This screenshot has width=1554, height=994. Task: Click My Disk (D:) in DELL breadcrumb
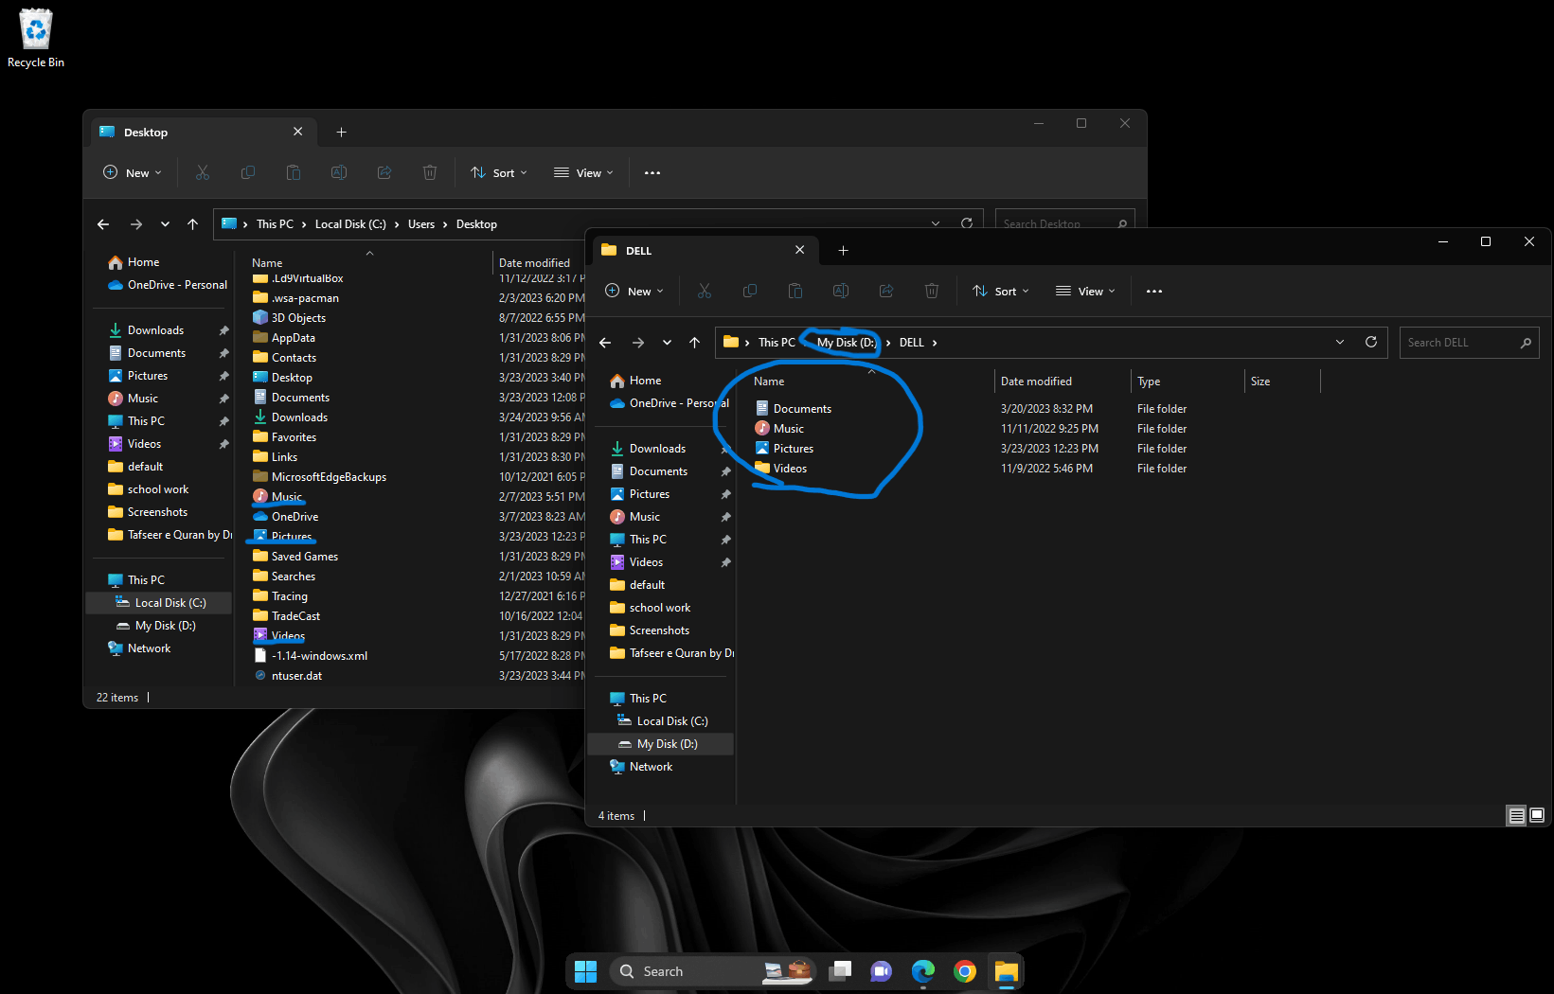point(847,343)
